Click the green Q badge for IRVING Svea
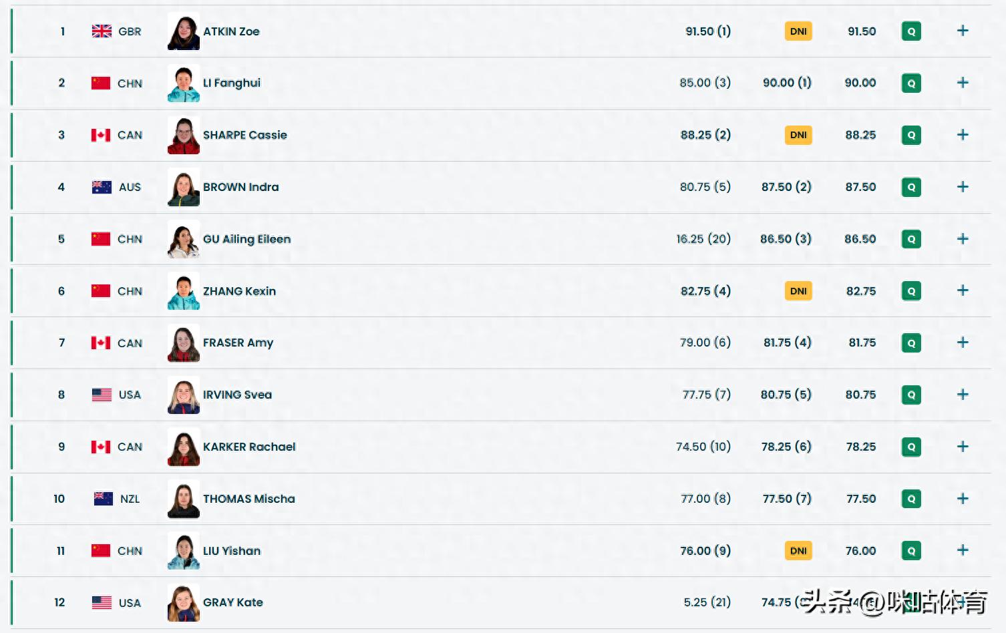 [911, 395]
